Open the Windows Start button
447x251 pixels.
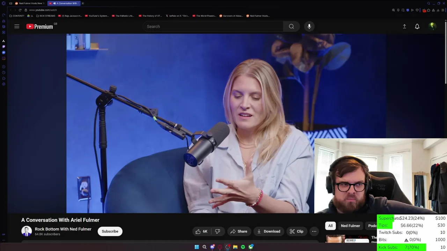(x=197, y=247)
